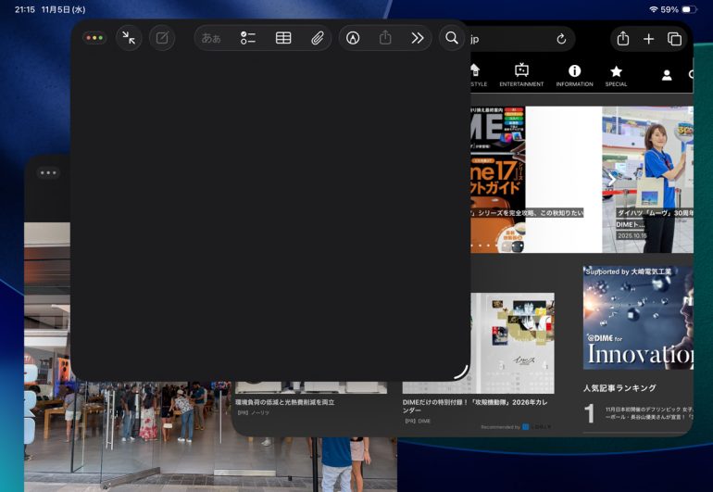Image resolution: width=713 pixels, height=492 pixels.
Task: Open the background photo window's ellipsis menu
Action: tap(48, 172)
